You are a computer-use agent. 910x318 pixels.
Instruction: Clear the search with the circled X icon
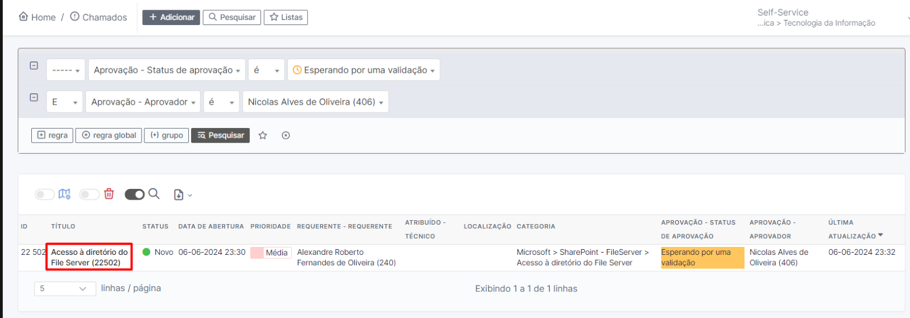pyautogui.click(x=286, y=135)
